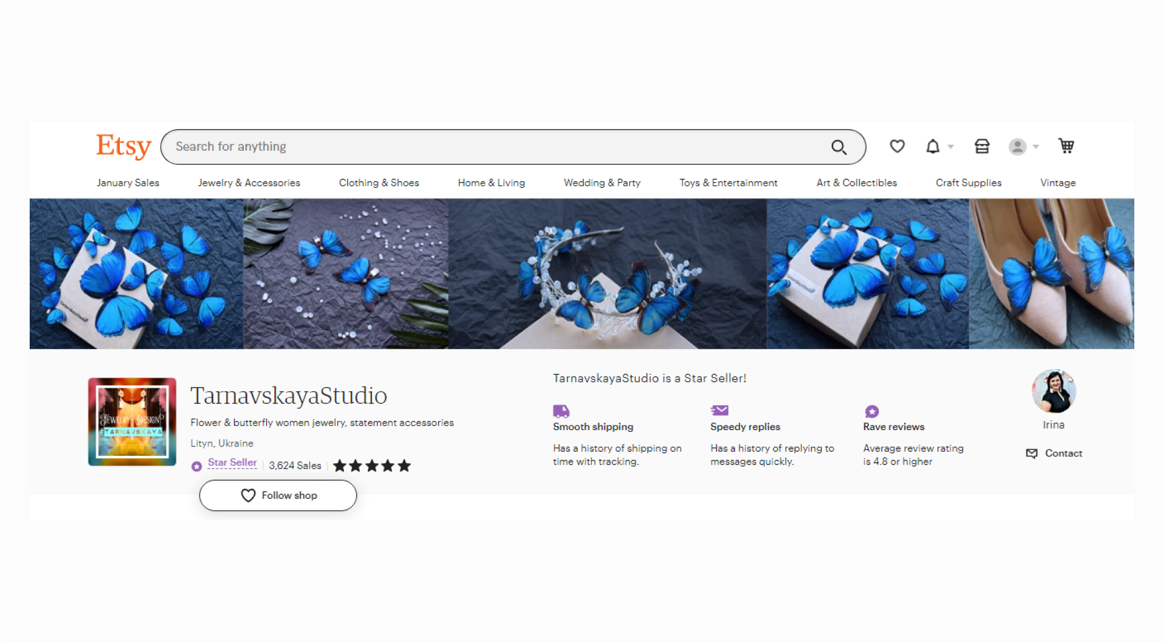Open the shopping cart icon
This screenshot has width=1164, height=642.
click(1066, 146)
